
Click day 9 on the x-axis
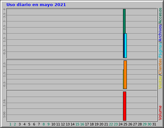pos(48,124)
